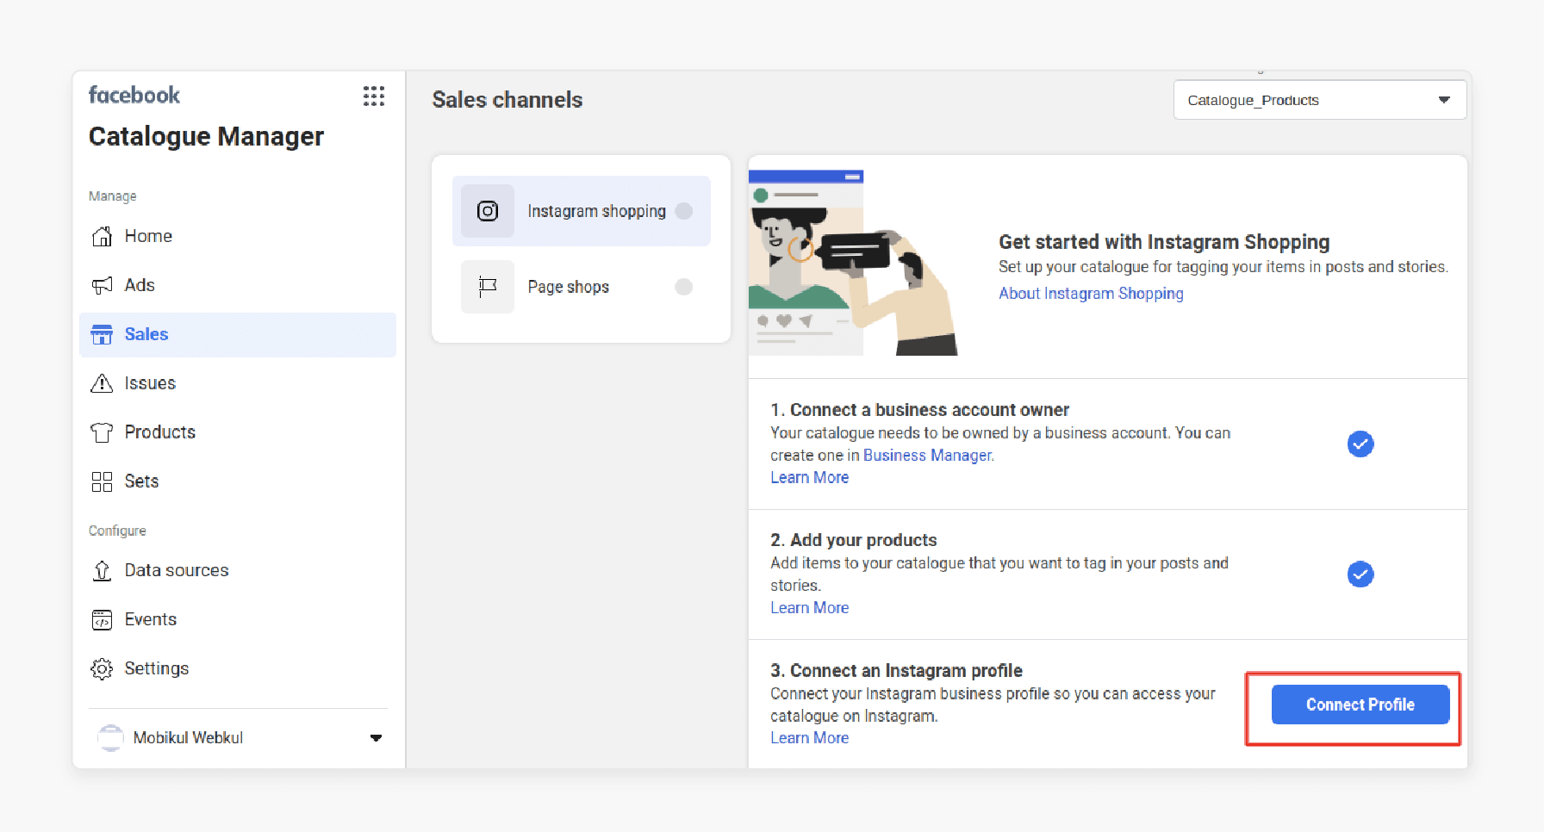Click the Data sources upload icon
1544x832 pixels.
pos(102,570)
